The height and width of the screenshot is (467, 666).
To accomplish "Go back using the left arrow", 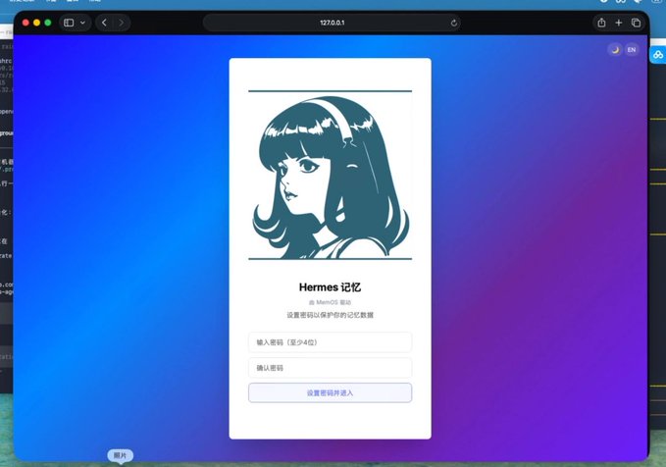I will click(104, 23).
